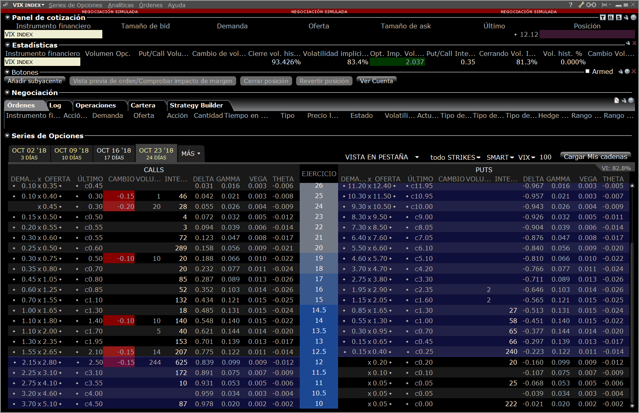This screenshot has width=639, height=413.
Task: Click the EJERCICIO column header
Action: coord(319,174)
